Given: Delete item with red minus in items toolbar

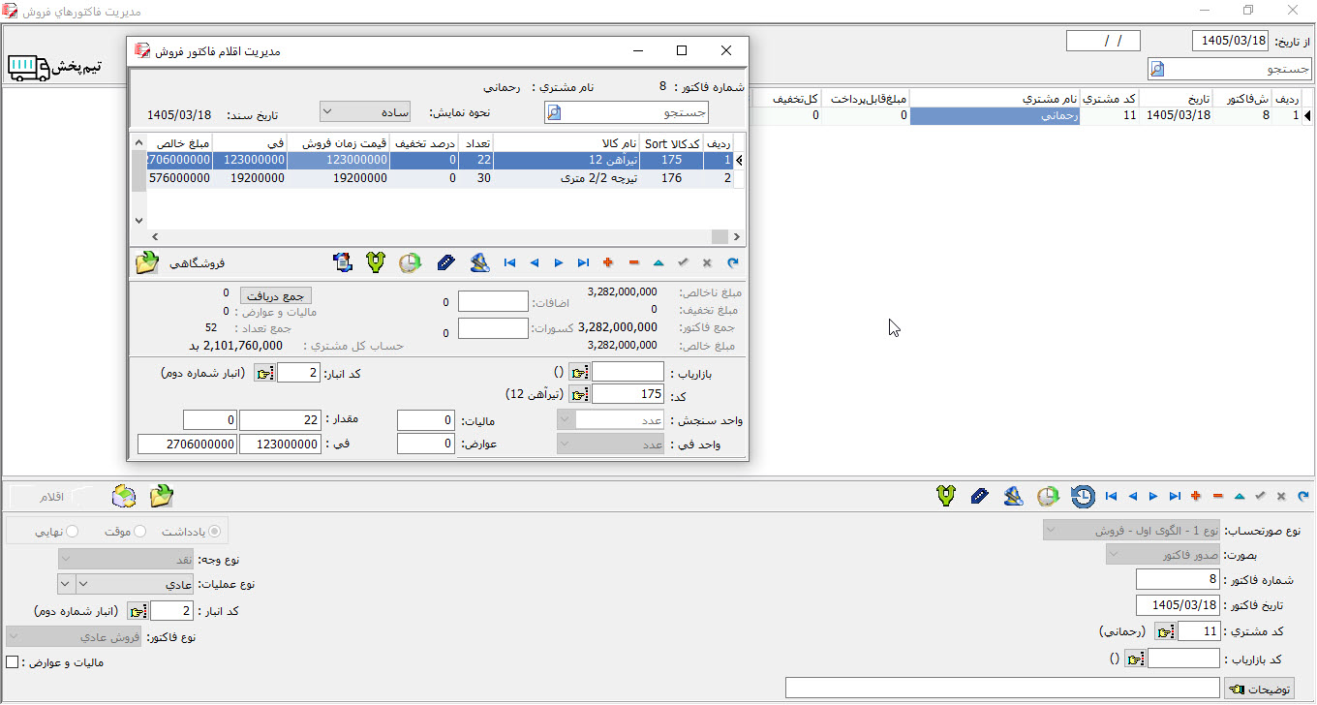Looking at the screenshot, I should pos(633,262).
